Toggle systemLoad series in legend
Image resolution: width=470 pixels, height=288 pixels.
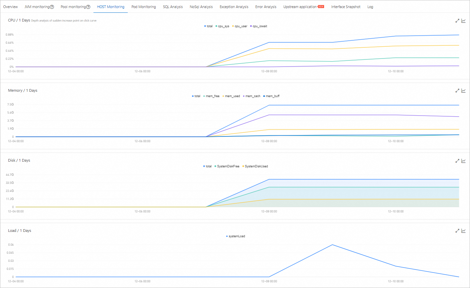[x=236, y=236]
